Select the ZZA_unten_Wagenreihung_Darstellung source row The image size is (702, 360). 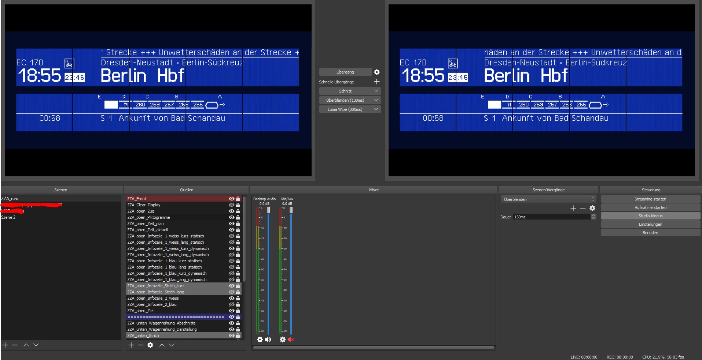click(184, 329)
